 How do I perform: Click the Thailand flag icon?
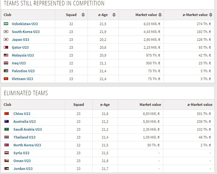pos(7,137)
